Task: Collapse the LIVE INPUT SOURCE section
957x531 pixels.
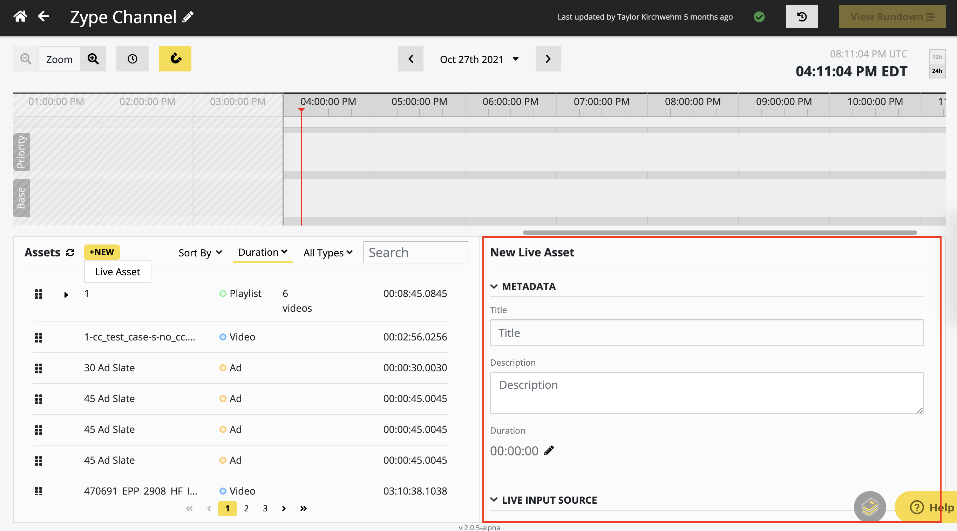Action: pos(543,500)
